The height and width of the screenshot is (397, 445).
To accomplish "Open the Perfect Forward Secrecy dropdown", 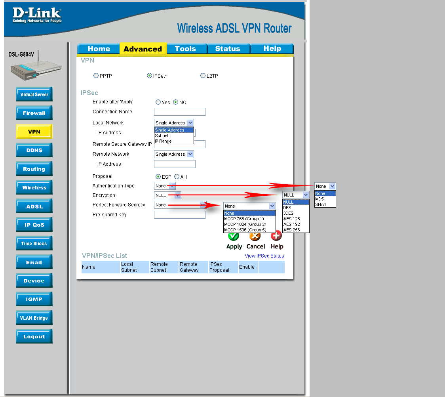I will coord(180,205).
